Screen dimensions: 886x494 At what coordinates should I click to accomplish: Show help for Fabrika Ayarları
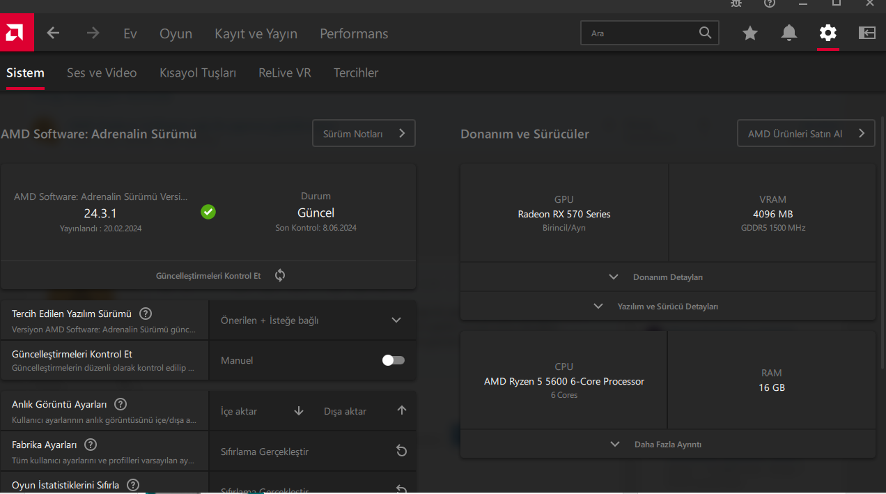click(x=91, y=445)
